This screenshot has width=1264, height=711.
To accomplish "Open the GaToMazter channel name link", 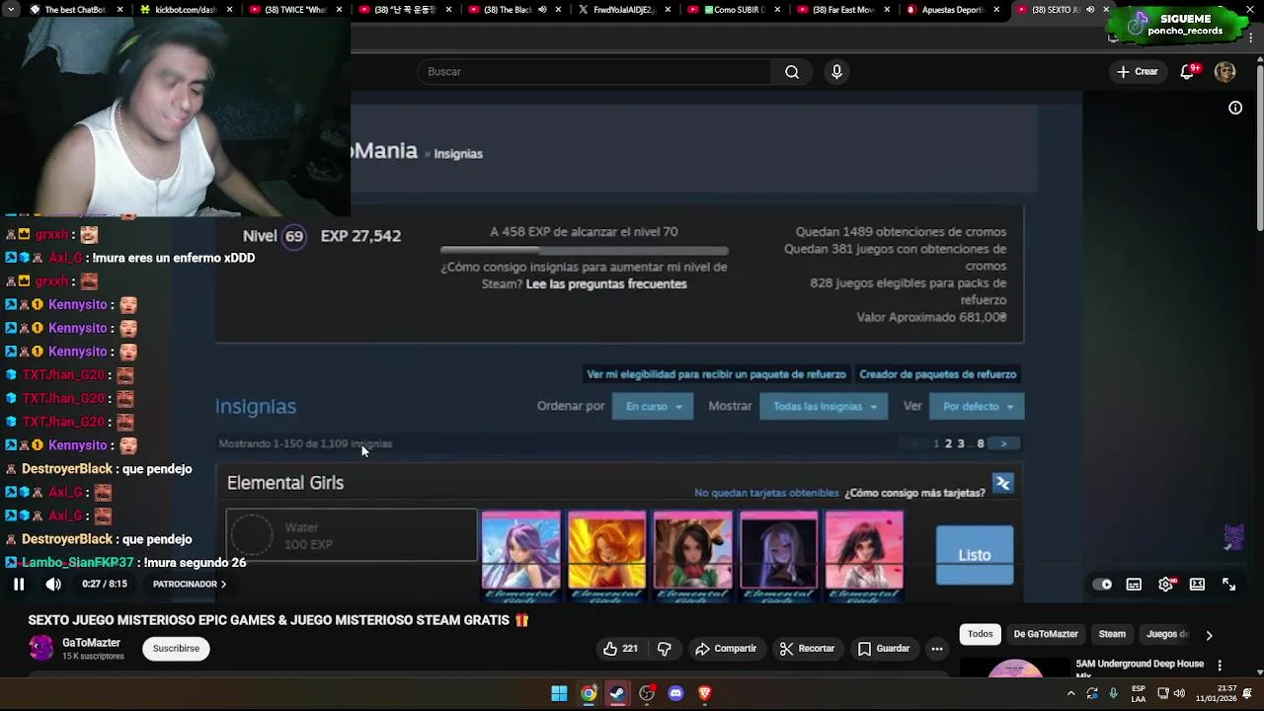I will coord(91,643).
